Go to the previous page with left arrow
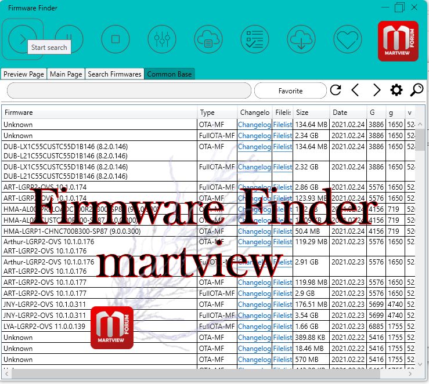429x384 pixels. point(355,90)
